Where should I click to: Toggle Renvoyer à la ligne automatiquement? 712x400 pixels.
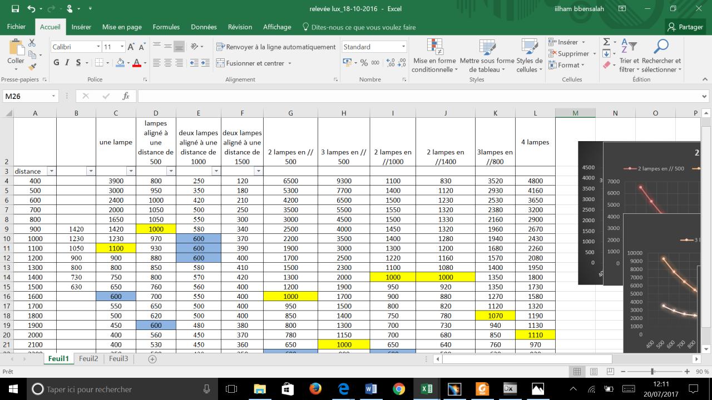[276, 47]
